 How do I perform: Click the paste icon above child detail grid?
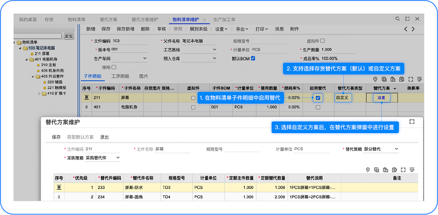point(393,79)
